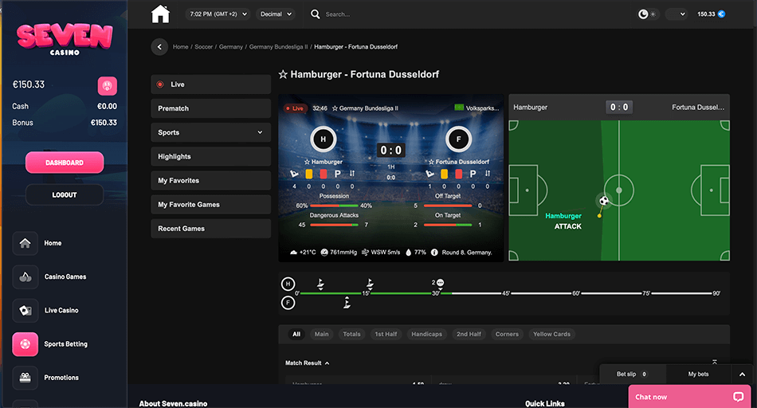Click the Possession percentage bar
757x408 pixels.
click(x=334, y=206)
